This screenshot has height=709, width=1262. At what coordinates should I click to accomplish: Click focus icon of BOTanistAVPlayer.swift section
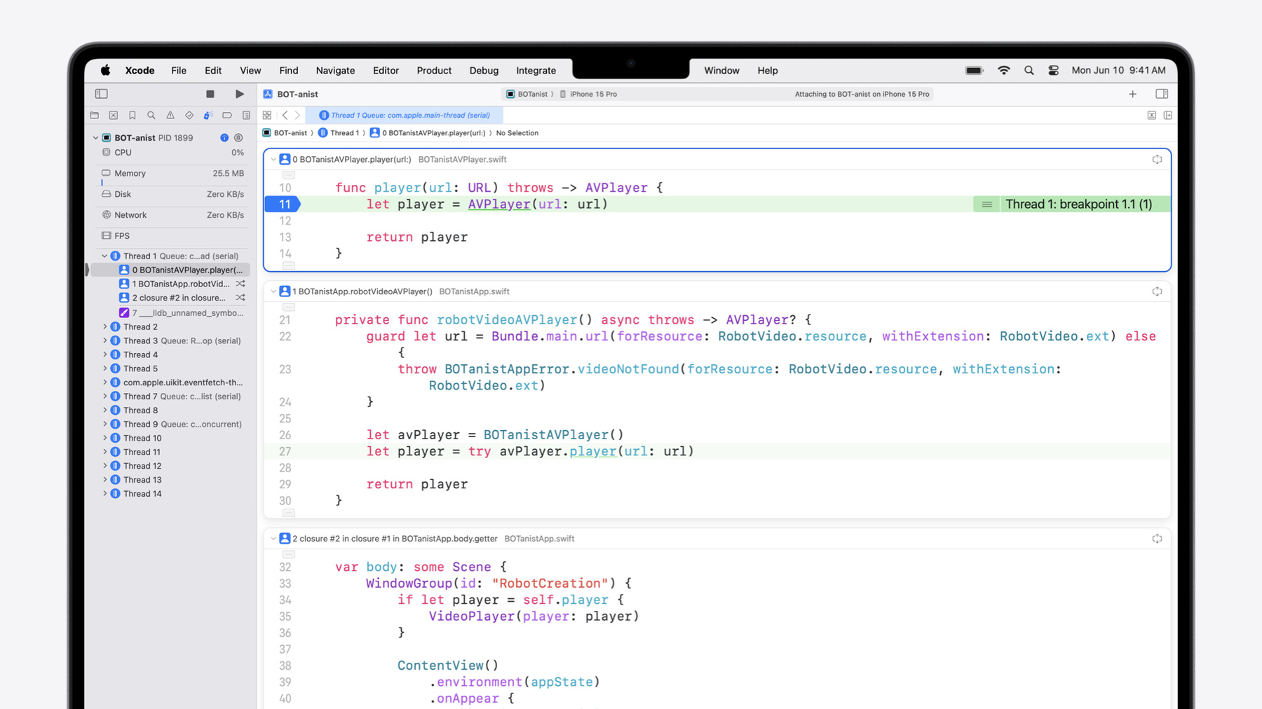click(1157, 160)
